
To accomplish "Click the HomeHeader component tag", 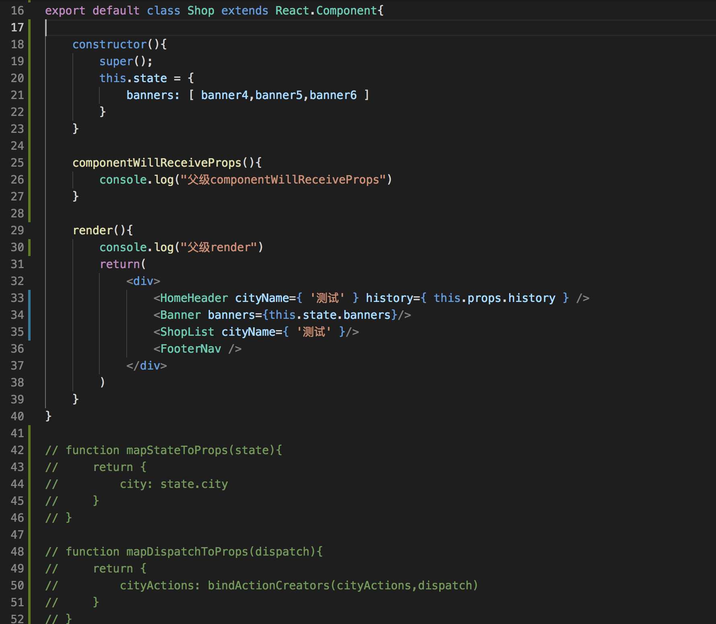I will click(194, 298).
